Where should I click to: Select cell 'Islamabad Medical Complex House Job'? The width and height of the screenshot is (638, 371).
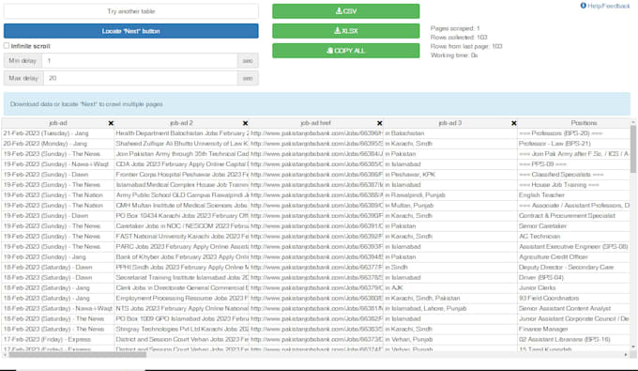pos(182,185)
